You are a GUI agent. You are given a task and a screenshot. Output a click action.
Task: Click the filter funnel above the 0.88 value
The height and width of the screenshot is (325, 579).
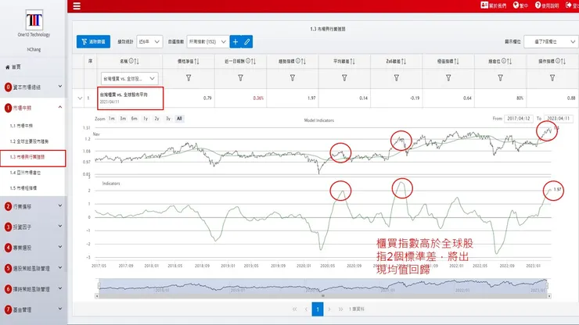[552, 78]
